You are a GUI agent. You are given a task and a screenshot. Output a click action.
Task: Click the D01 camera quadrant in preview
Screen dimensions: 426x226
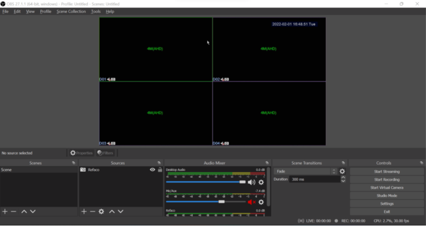pyautogui.click(x=156, y=49)
